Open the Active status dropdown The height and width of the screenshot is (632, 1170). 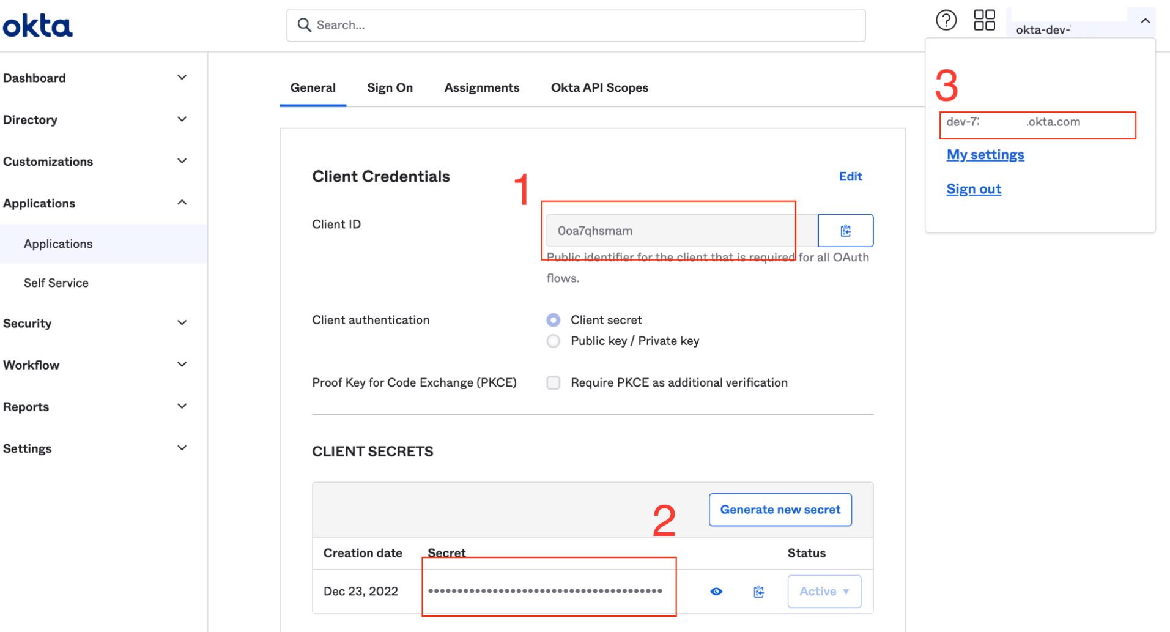pos(824,591)
